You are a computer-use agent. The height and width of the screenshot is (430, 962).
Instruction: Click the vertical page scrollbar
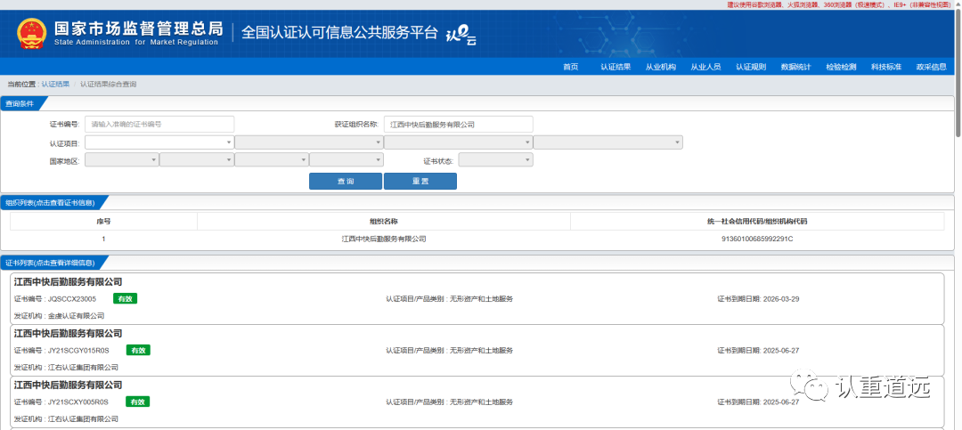(x=958, y=74)
